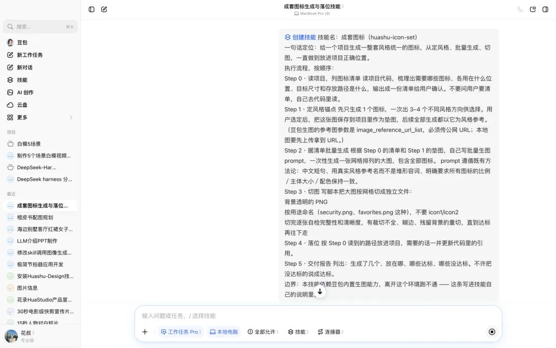
Task: Click the 豆包 avatar icon
Action: tap(10, 43)
